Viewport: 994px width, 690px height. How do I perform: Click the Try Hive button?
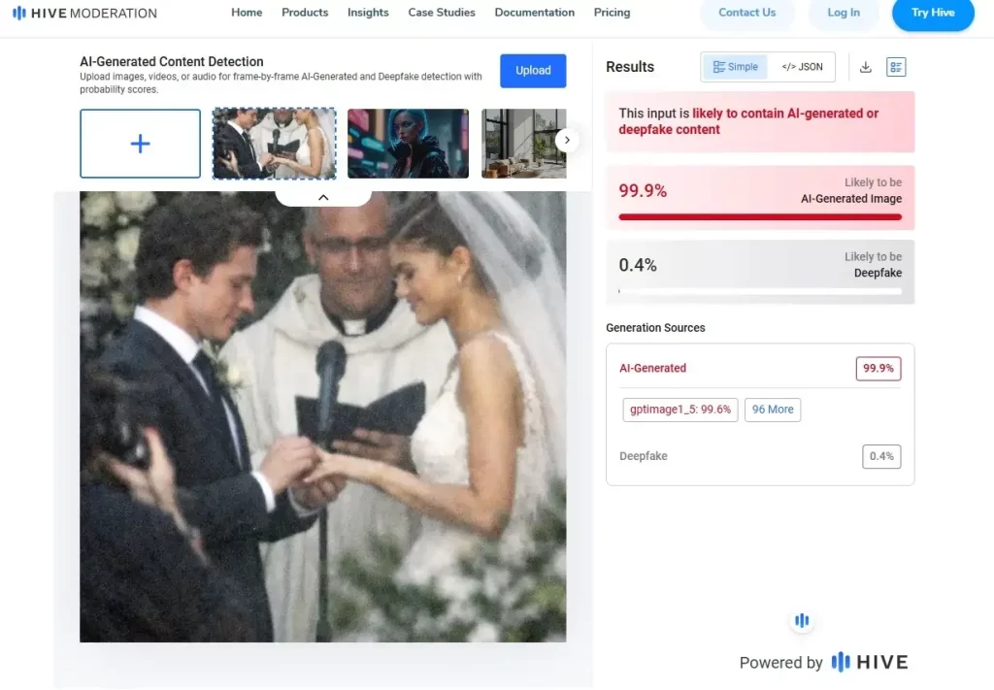tap(932, 14)
